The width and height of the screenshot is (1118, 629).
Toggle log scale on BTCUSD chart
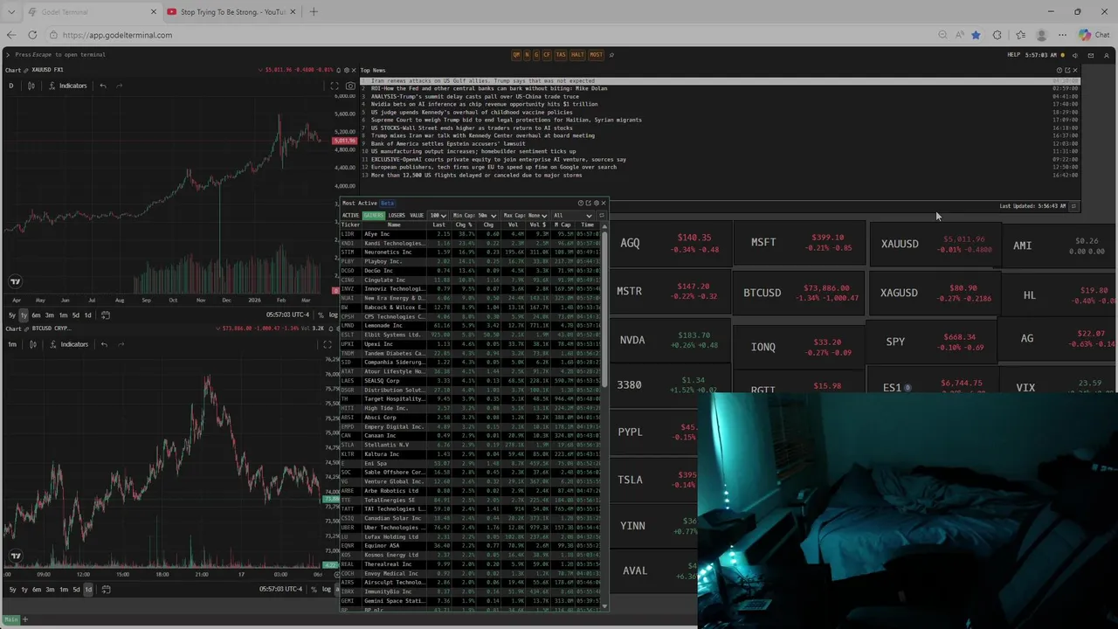point(326,589)
